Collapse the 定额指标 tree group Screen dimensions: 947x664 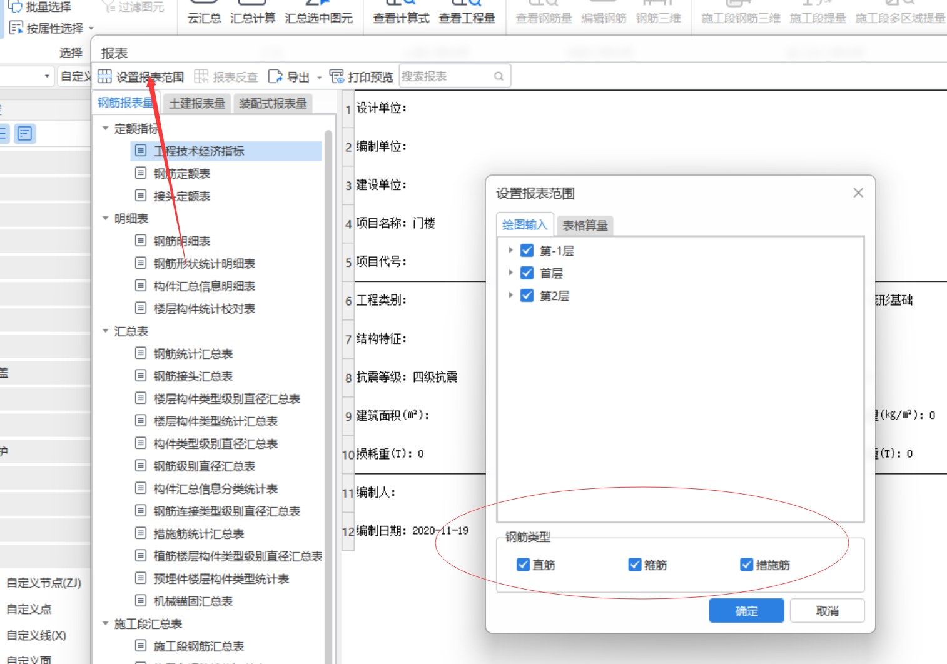(105, 128)
